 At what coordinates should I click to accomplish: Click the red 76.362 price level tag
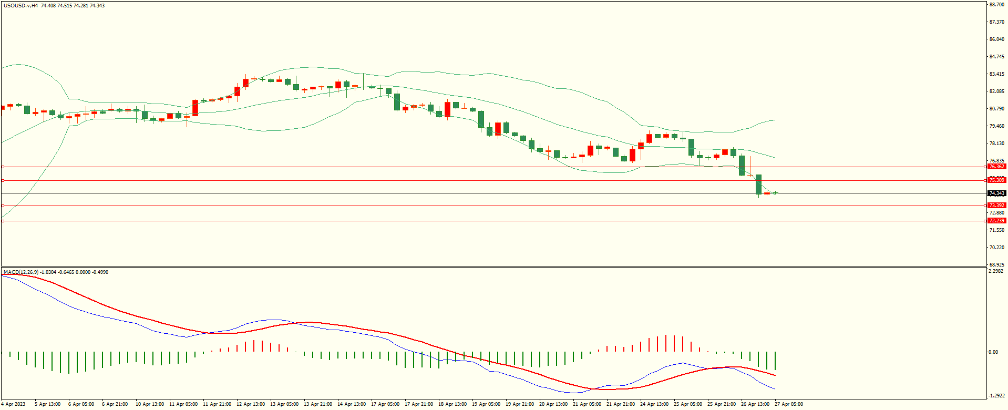(x=996, y=167)
